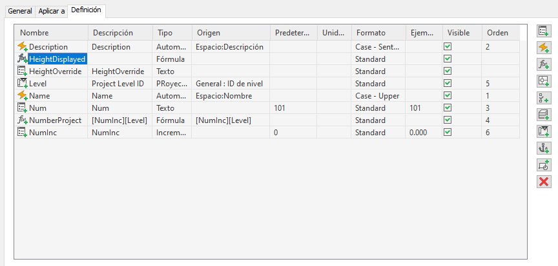Uncheck Visible for the Description row

pyautogui.click(x=447, y=47)
